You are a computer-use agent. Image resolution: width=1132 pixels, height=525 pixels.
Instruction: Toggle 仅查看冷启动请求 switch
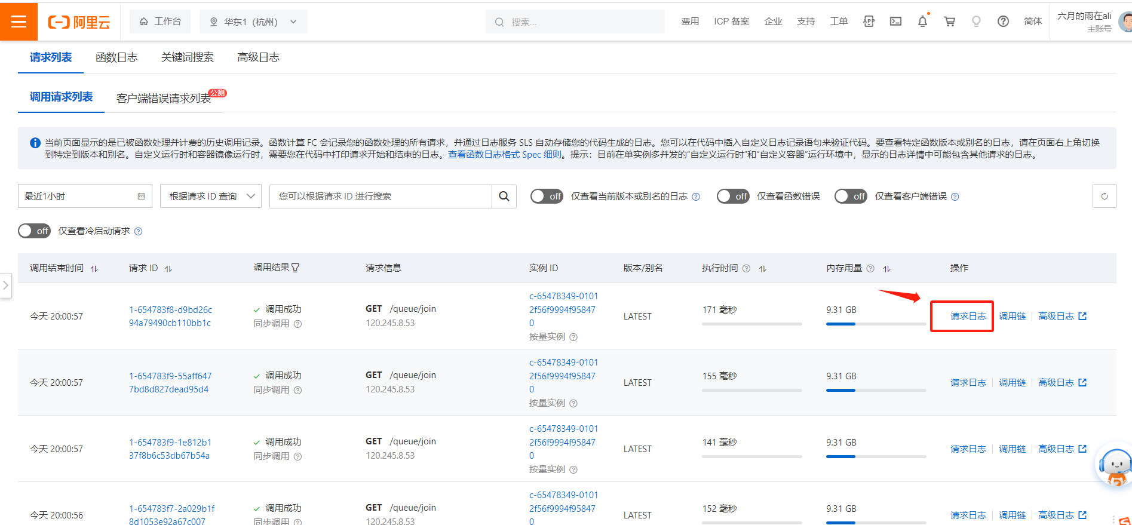tap(34, 231)
